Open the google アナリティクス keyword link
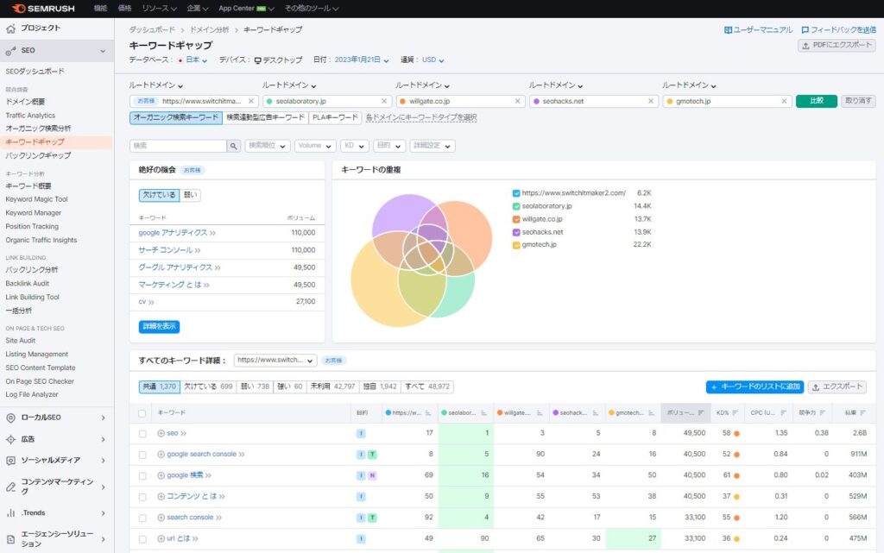884x553 pixels. tap(173, 233)
